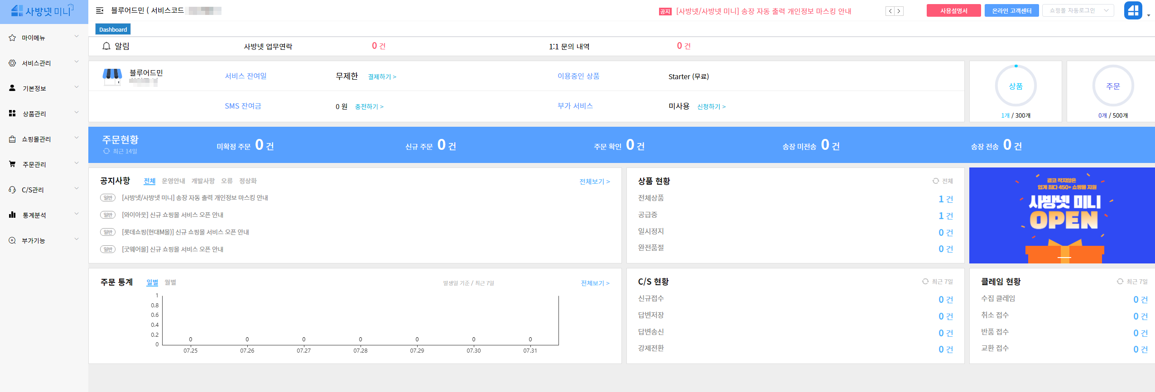Click the 미확정 주문 0 건 count

click(x=265, y=145)
